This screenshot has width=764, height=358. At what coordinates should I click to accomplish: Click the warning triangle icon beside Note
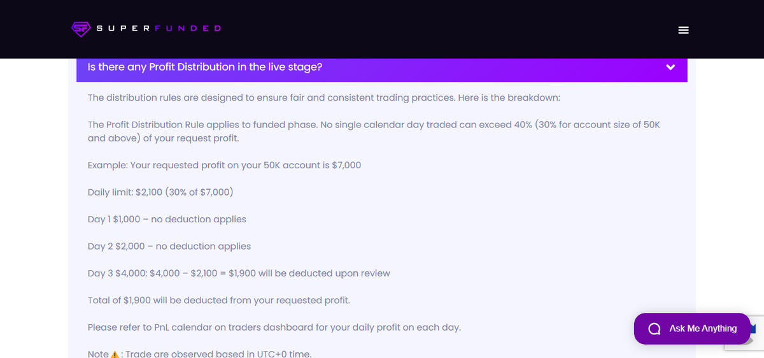coord(115,354)
